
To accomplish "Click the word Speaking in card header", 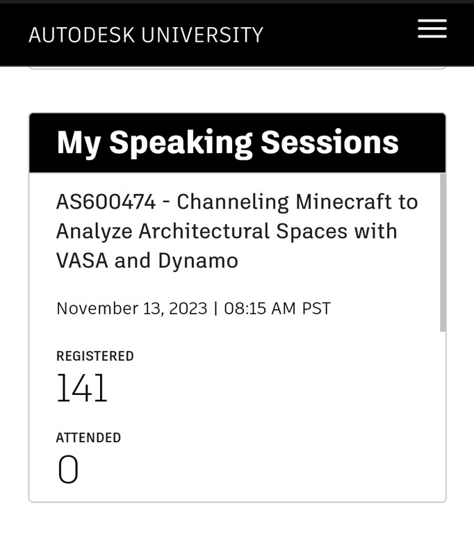I will [x=181, y=143].
